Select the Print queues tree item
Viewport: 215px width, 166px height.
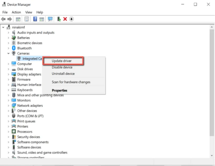[26, 121]
